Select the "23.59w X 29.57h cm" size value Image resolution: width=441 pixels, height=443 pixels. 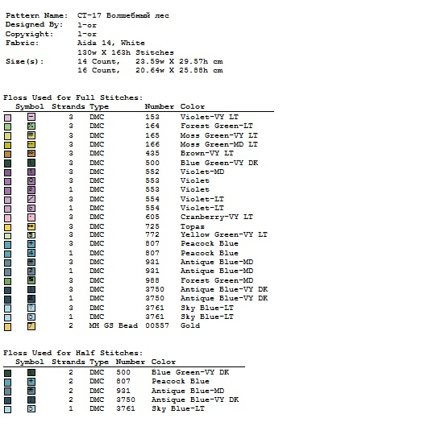pyautogui.click(x=179, y=61)
